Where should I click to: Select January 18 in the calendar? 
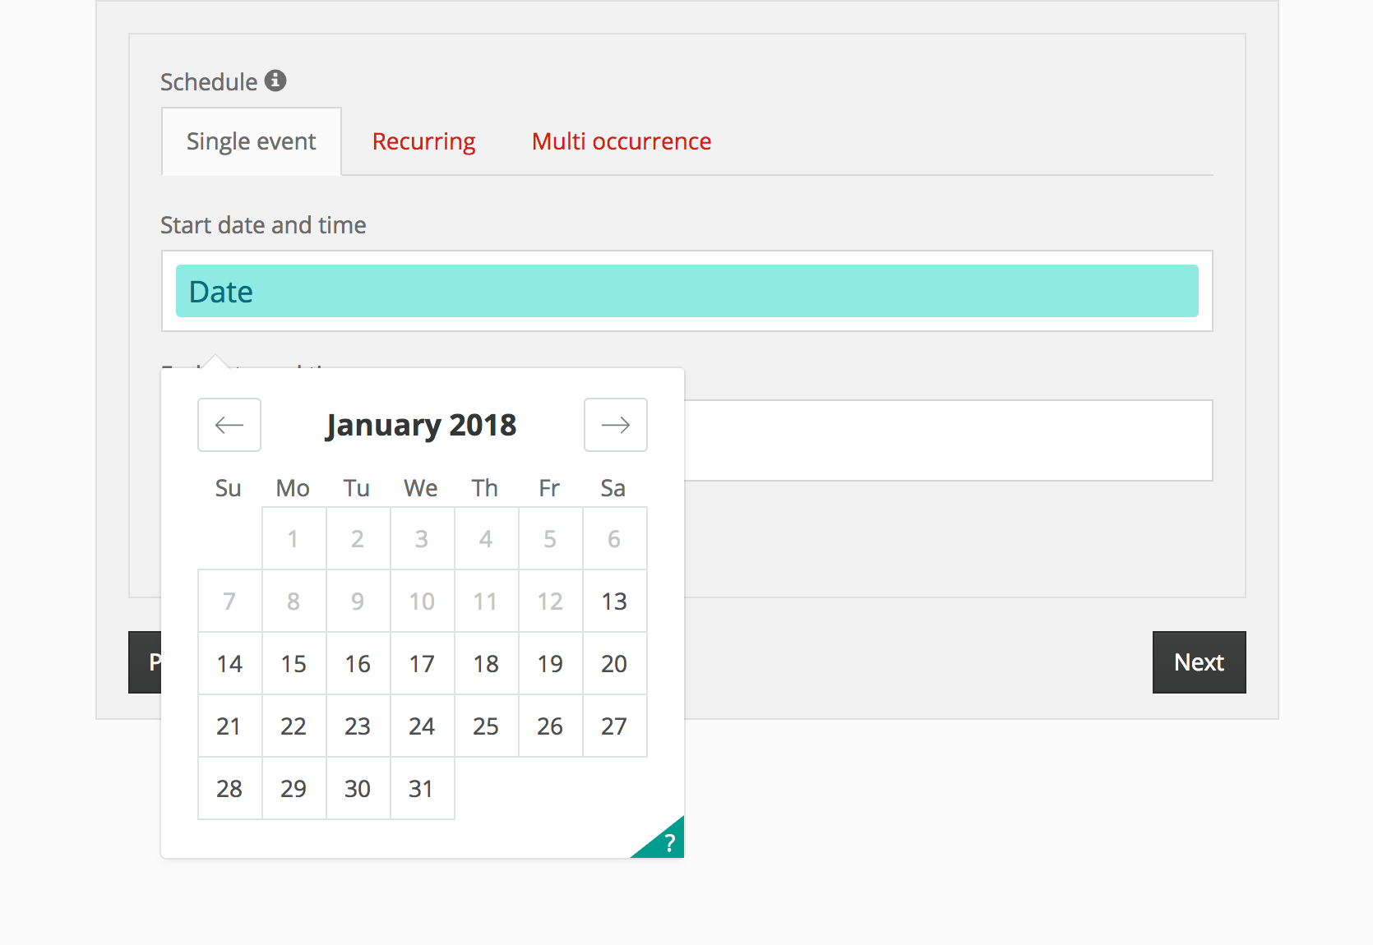tap(486, 664)
